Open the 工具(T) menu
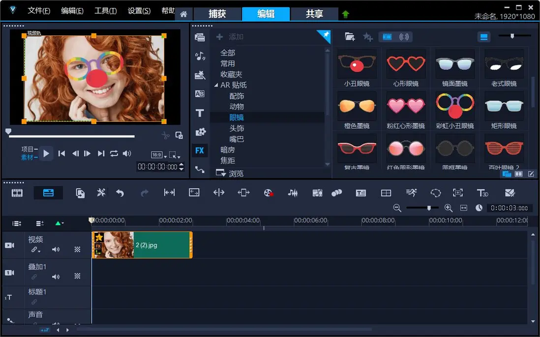The width and height of the screenshot is (540, 337). 105,11
